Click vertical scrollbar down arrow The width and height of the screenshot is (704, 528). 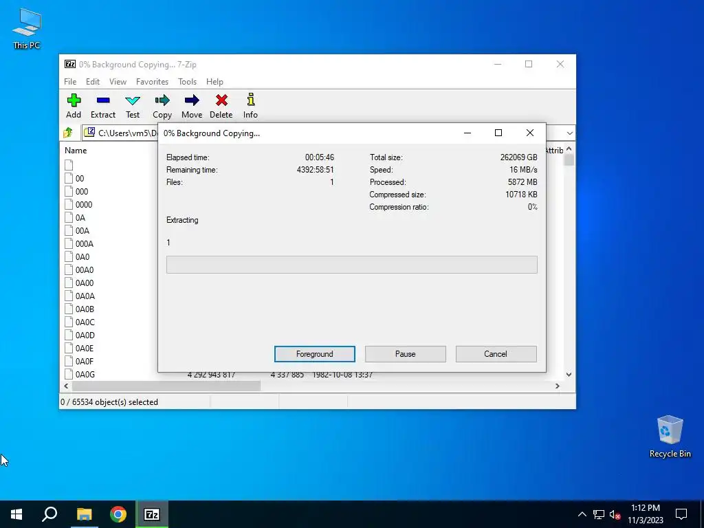[x=569, y=374]
